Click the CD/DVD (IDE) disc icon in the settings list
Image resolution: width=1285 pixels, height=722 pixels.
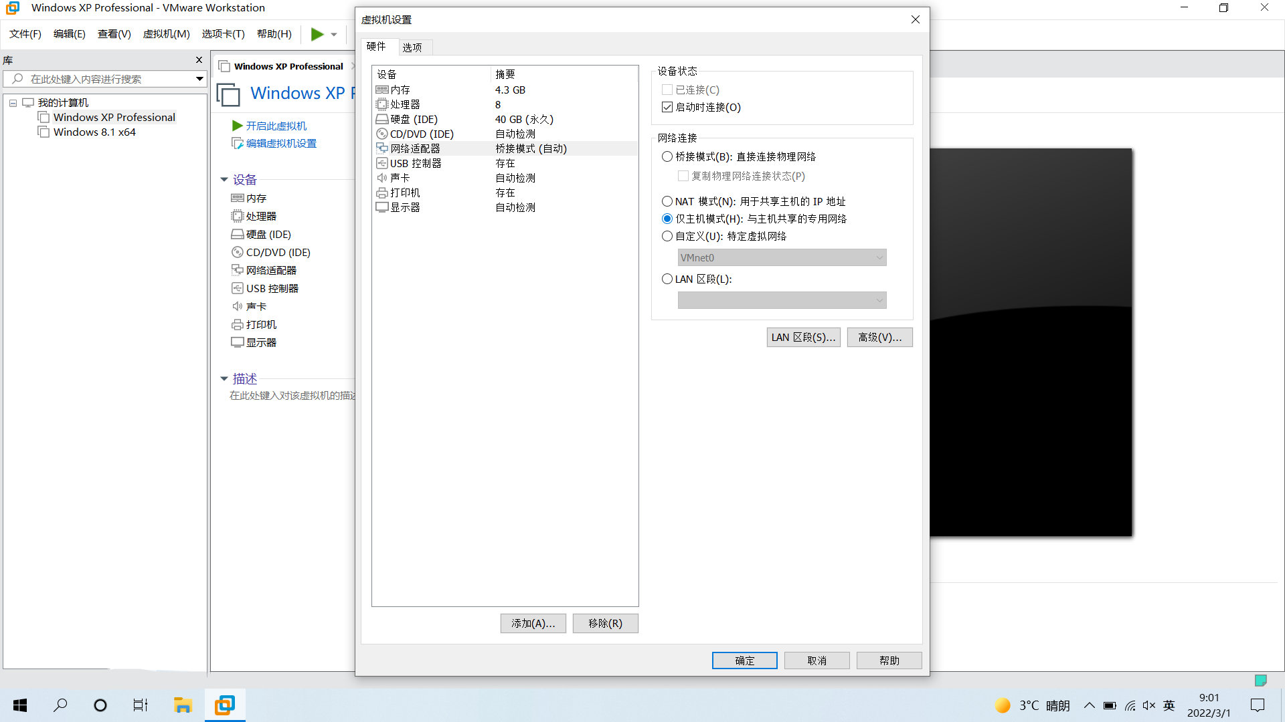(x=382, y=134)
